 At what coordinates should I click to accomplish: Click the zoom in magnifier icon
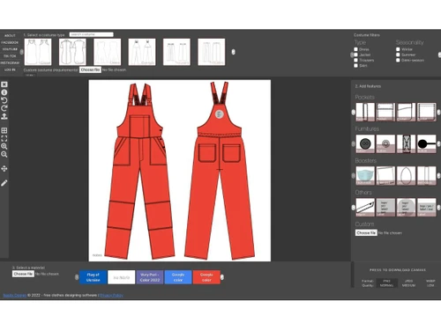4,146
